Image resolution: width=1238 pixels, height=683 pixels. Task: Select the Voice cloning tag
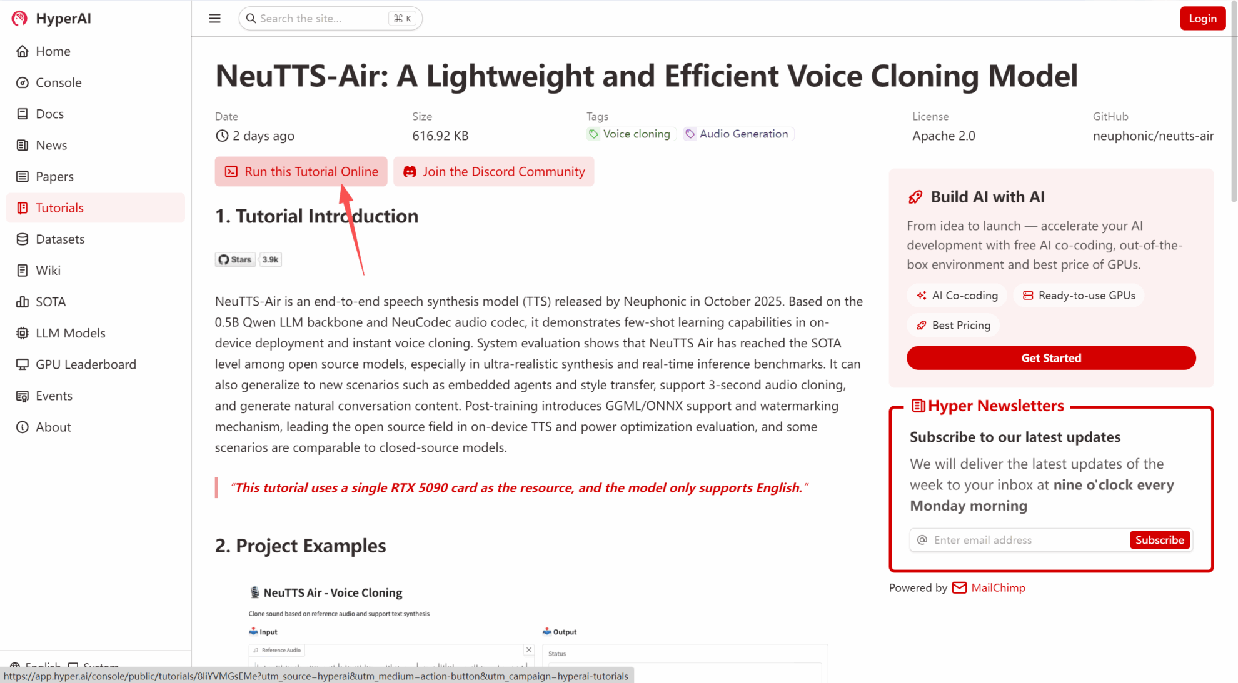630,134
